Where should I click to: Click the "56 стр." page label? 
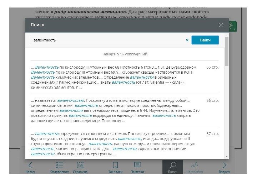[x=212, y=100]
